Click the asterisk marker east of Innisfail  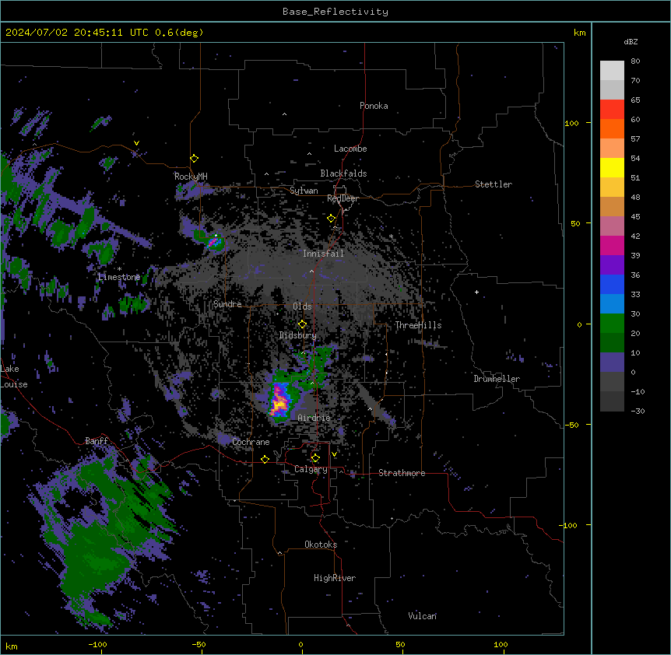click(x=391, y=236)
